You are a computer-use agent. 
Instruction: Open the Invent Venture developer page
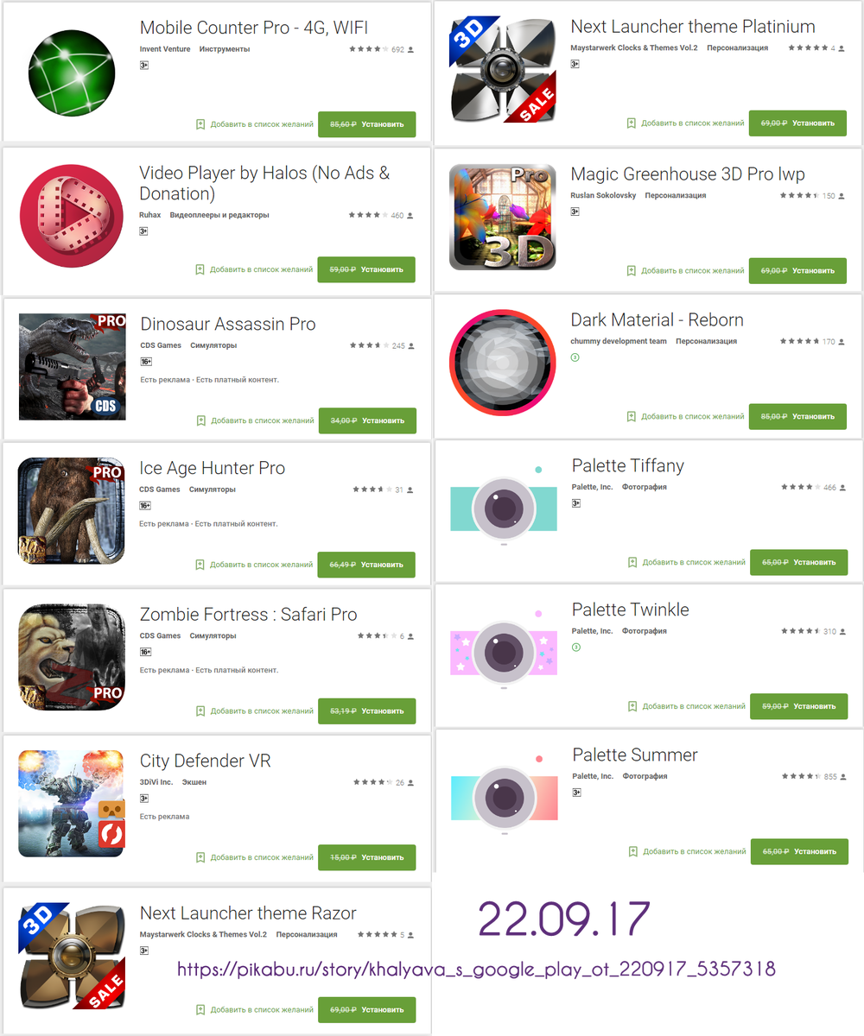(x=164, y=49)
